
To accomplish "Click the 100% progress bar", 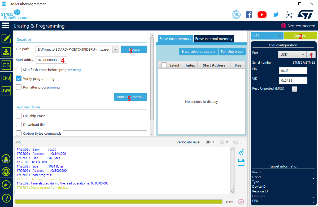I will coord(119,202).
